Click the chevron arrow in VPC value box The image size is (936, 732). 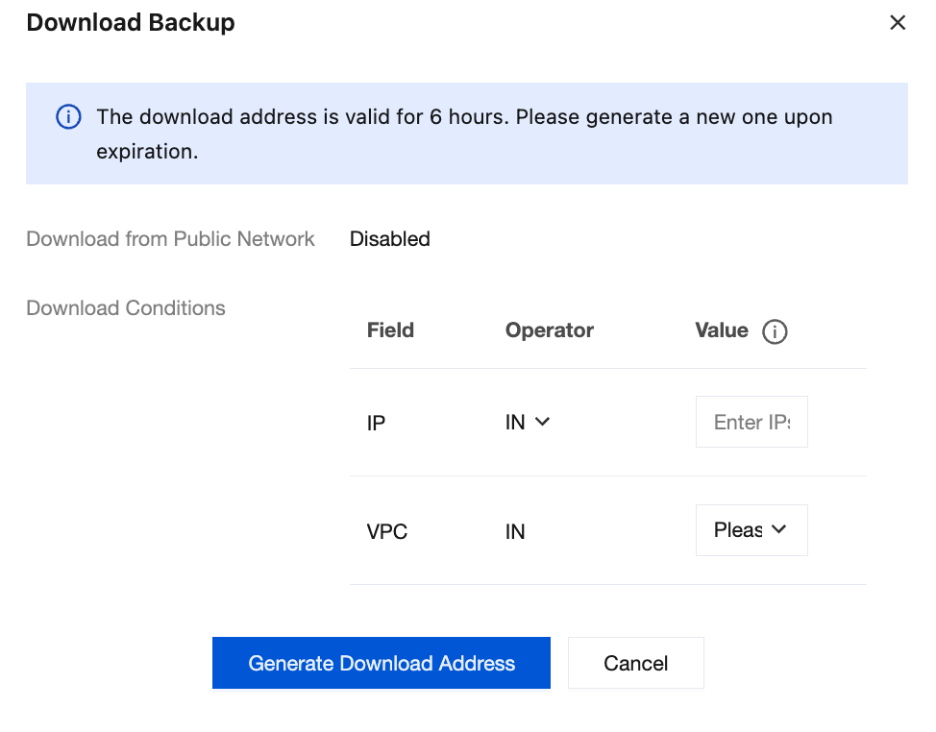(779, 529)
